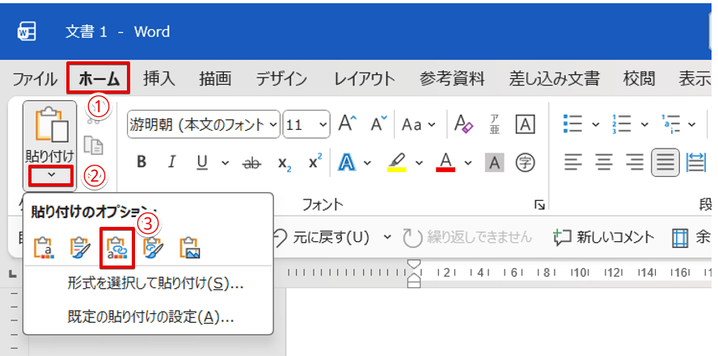
Task: Open the デザイン tab
Action: coord(281,79)
